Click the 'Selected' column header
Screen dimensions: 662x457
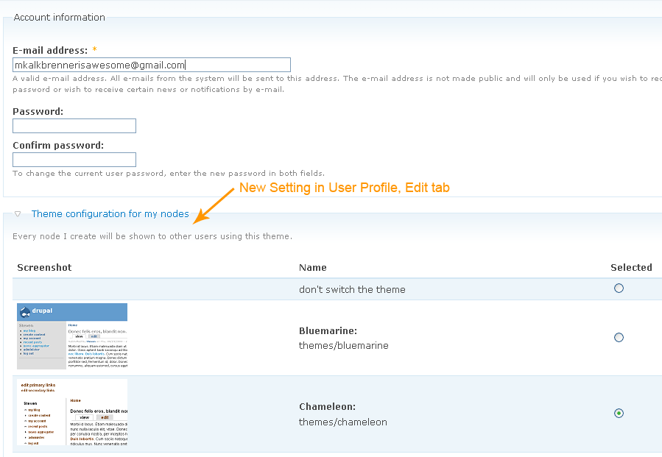[631, 268]
